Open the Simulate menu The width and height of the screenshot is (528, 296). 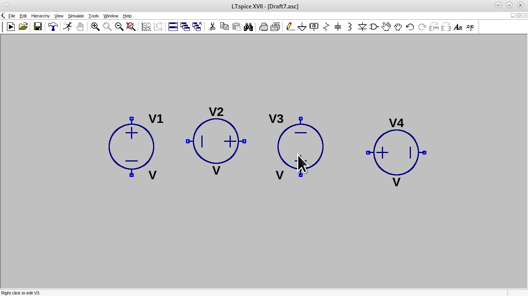click(76, 16)
